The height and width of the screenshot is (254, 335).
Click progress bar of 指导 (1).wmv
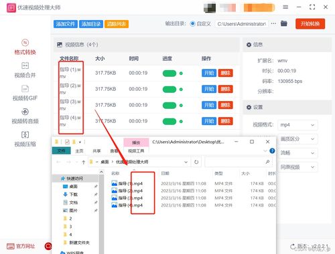coord(170,74)
